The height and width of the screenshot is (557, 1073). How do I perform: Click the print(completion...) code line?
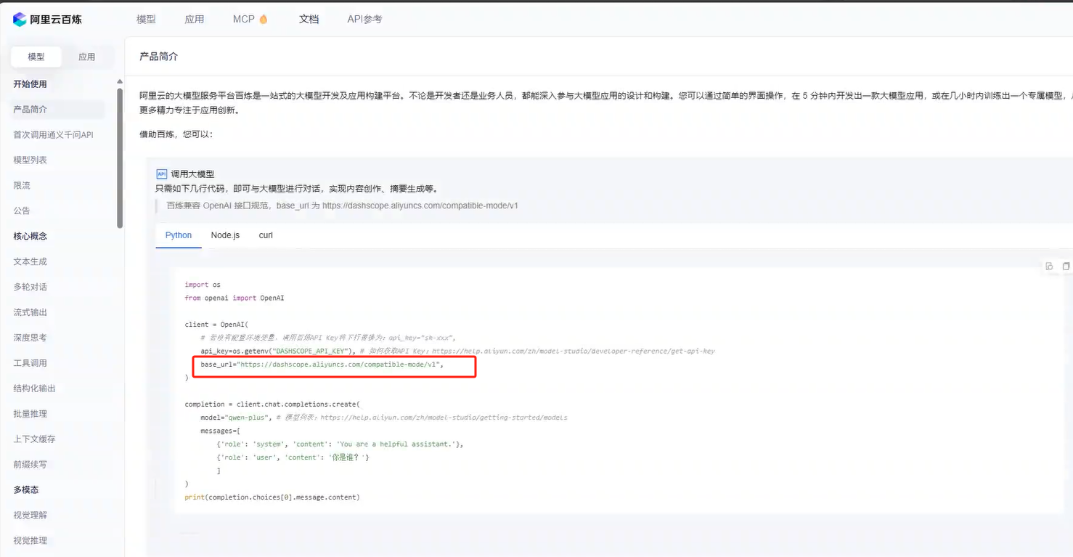tap(272, 497)
